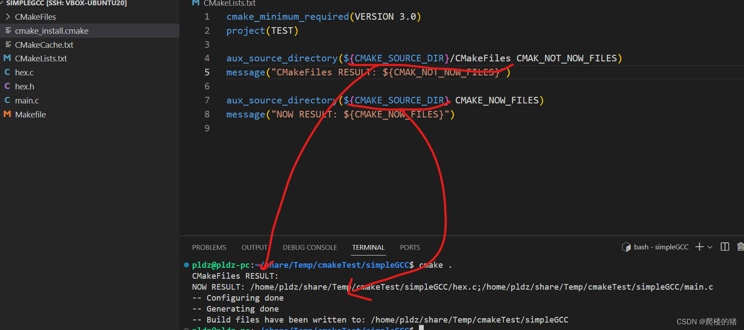
Task: Open the launch profile dropdown arrow
Action: point(710,247)
